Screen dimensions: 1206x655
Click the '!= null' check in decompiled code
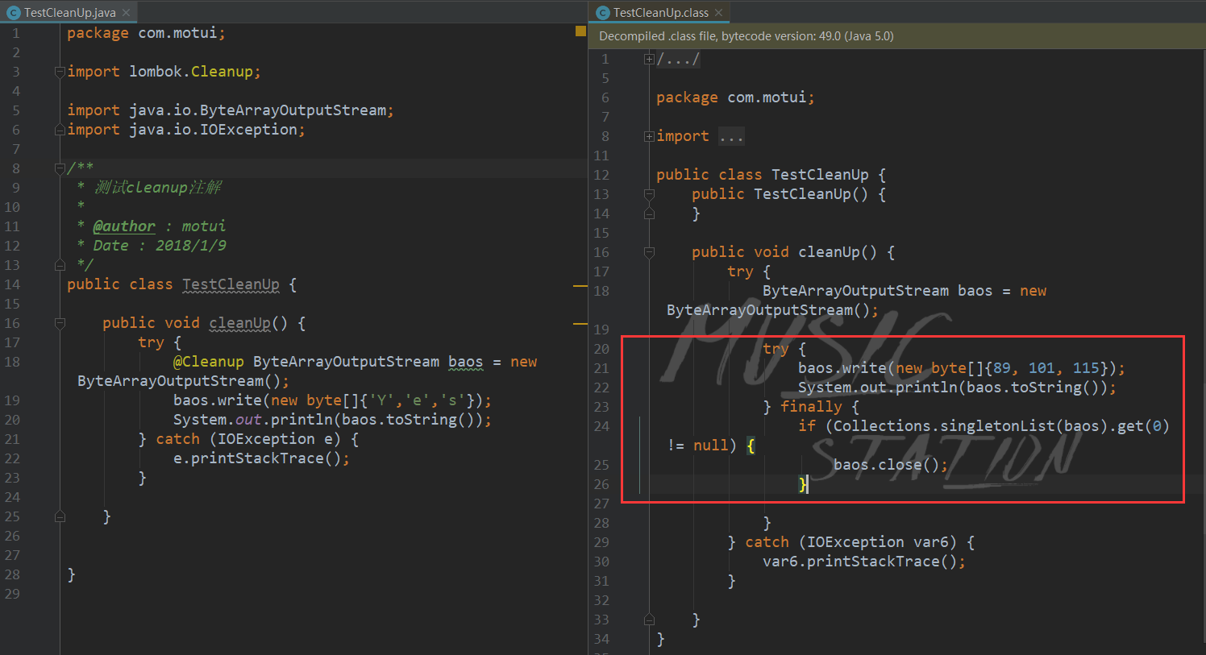pos(697,446)
